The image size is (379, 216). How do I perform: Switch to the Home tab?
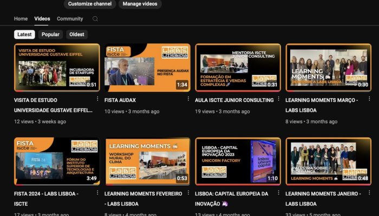pyautogui.click(x=21, y=19)
